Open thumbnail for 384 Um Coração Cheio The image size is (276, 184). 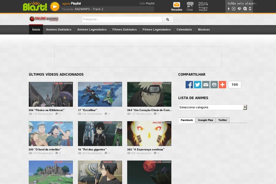coord(149,94)
